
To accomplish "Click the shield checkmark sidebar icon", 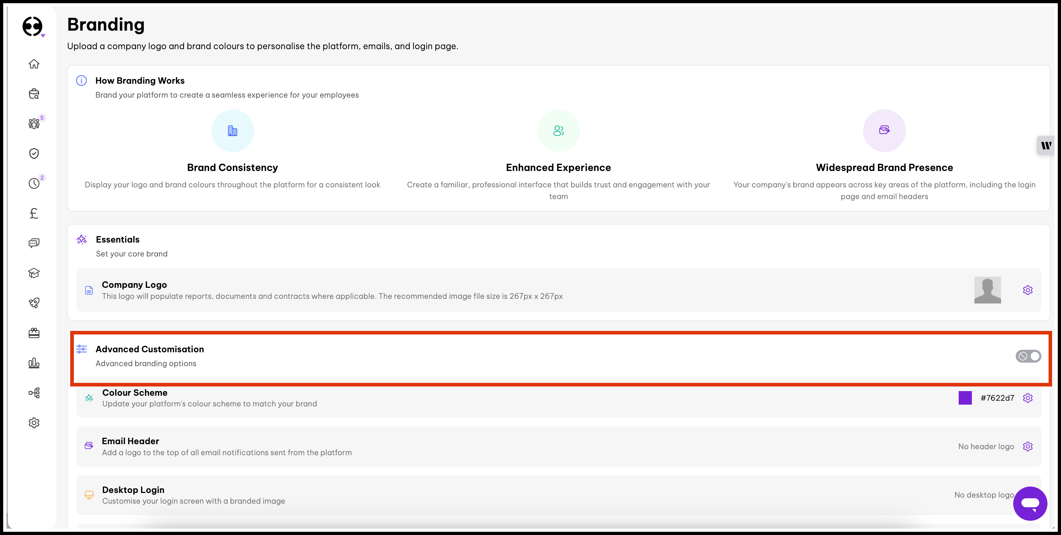I will coord(34,154).
